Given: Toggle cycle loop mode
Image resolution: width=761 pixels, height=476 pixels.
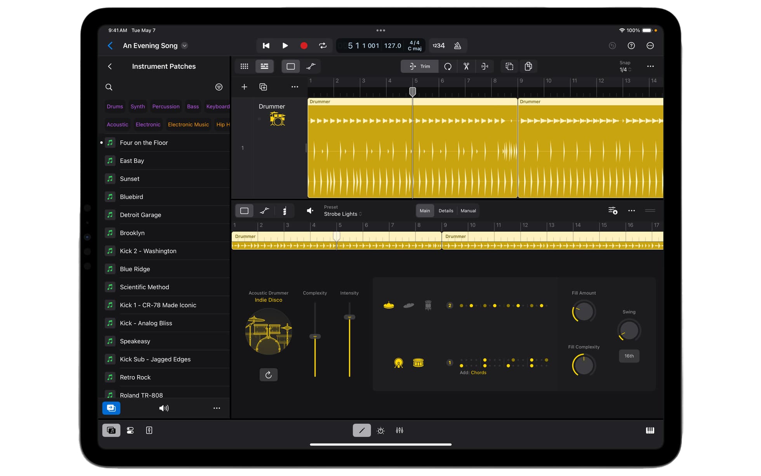Looking at the screenshot, I should coord(323,46).
